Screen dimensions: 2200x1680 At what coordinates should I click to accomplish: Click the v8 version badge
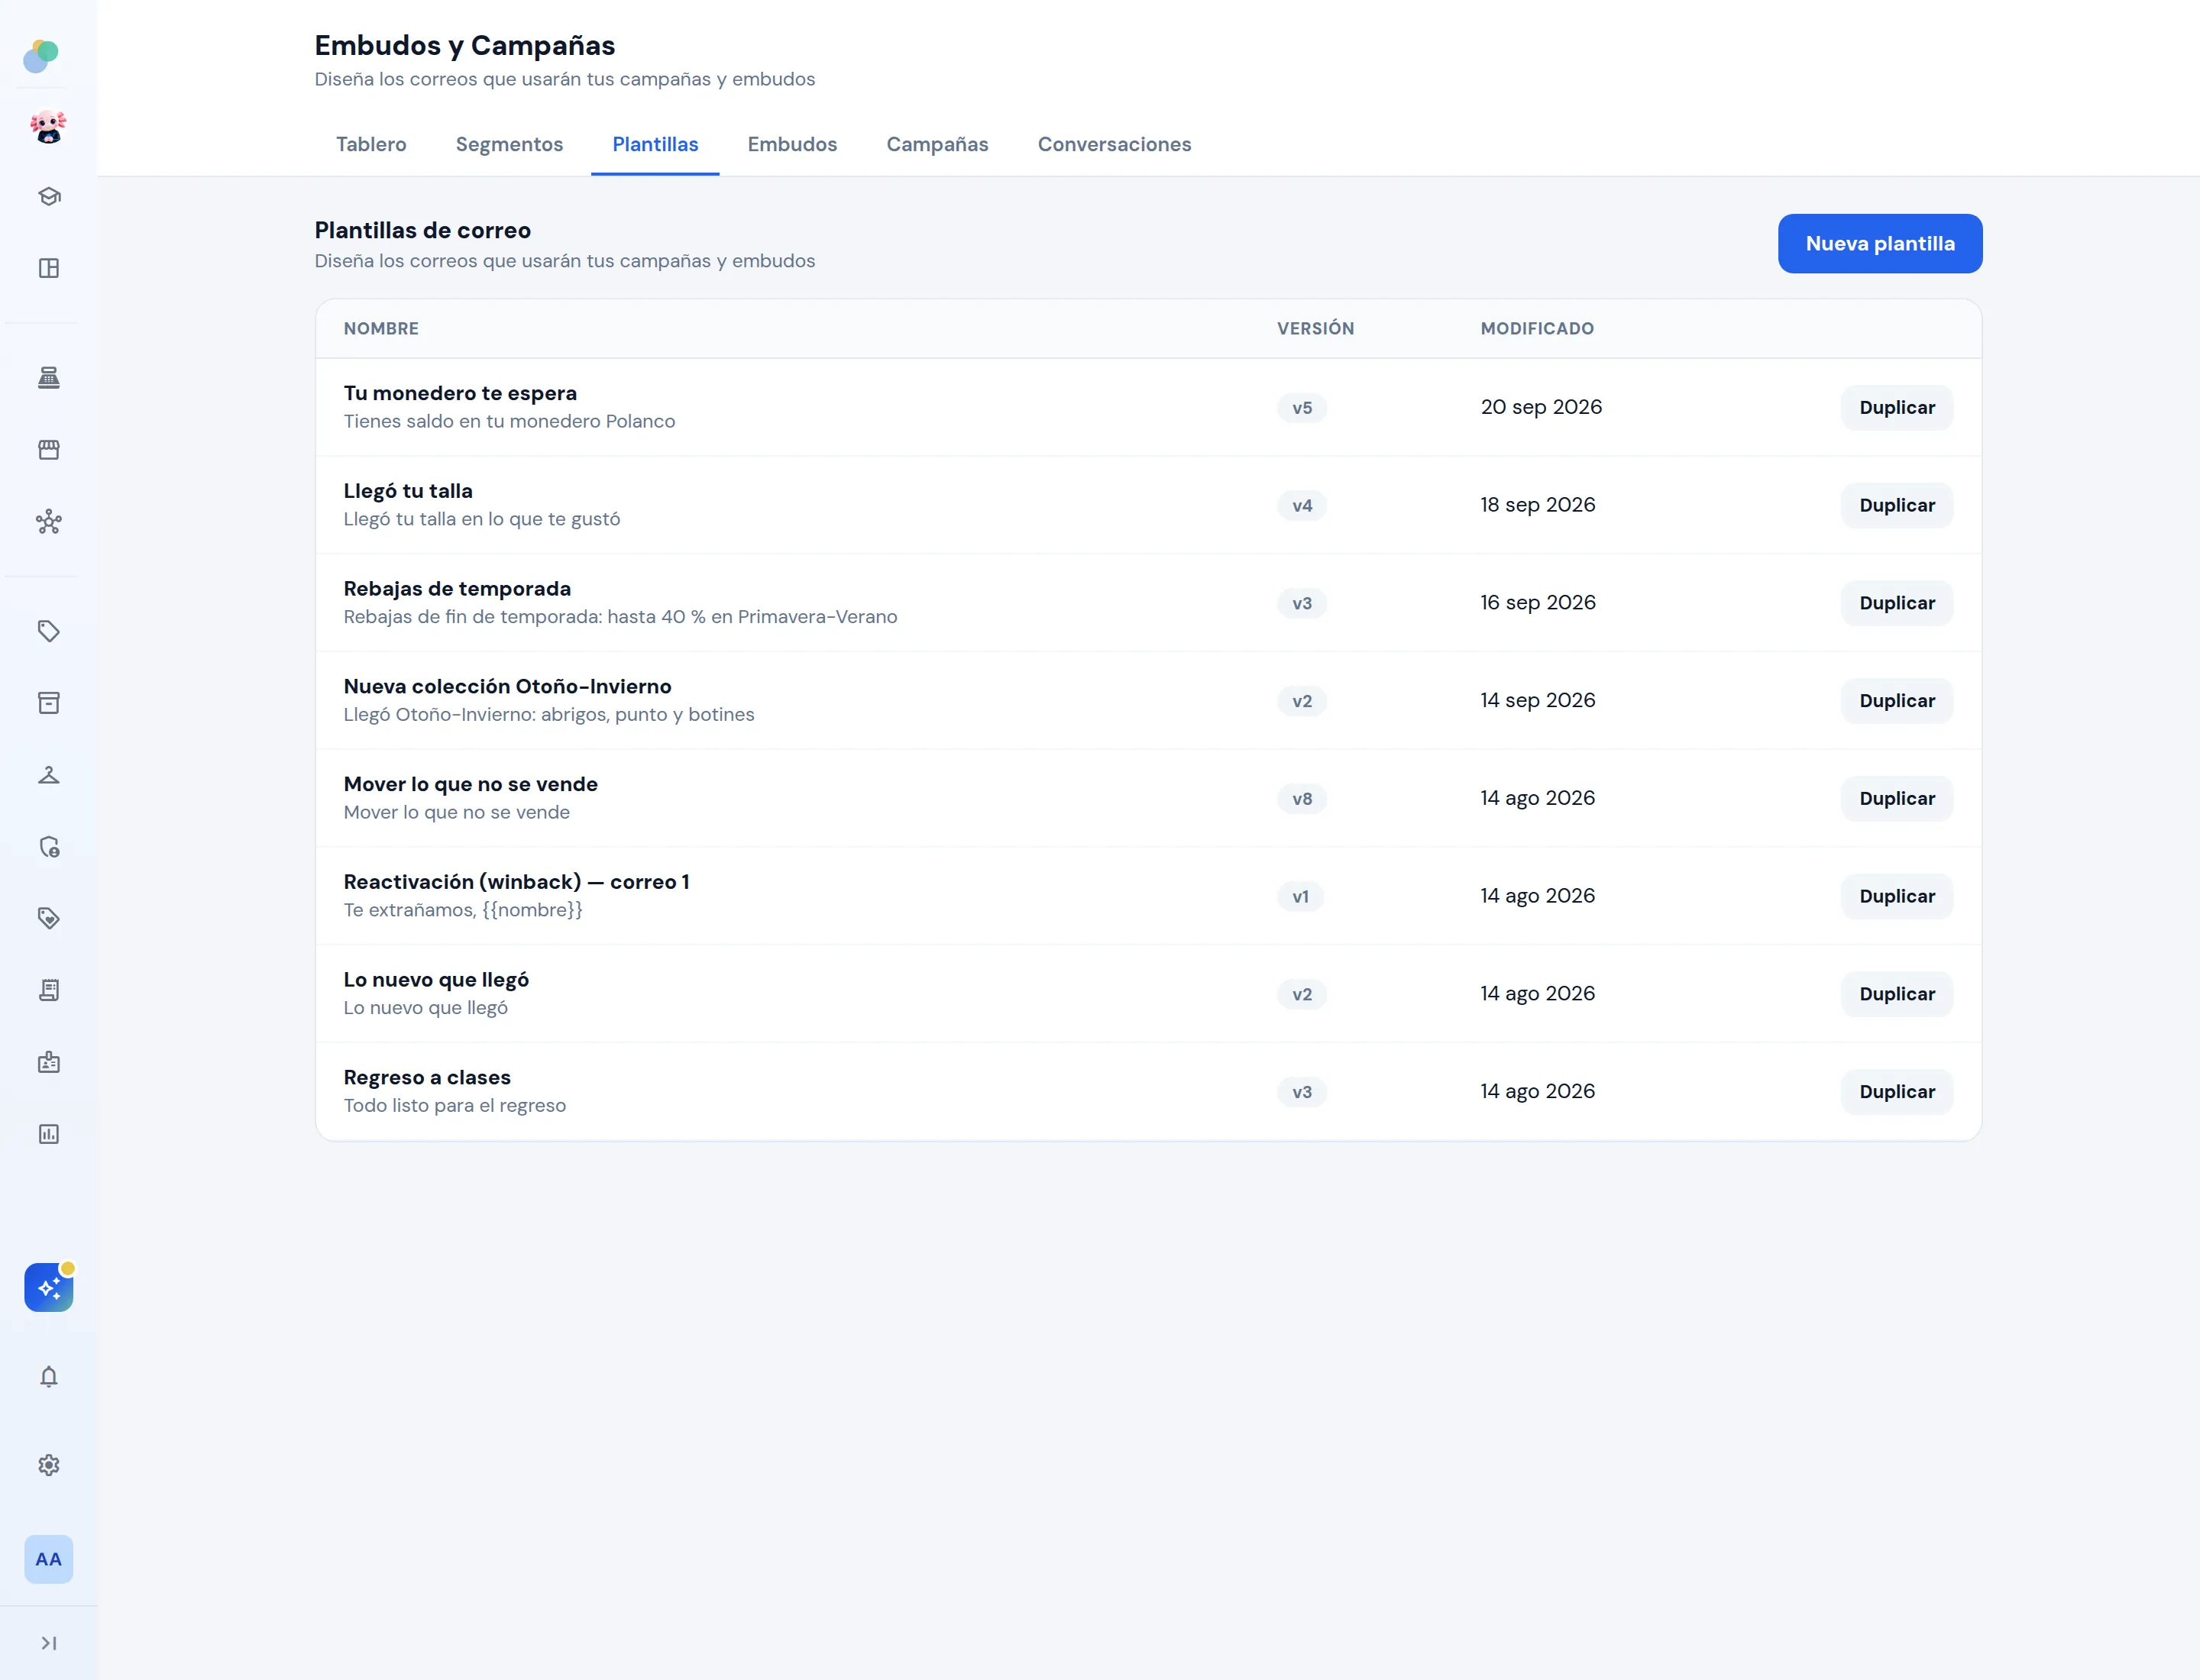(1302, 799)
